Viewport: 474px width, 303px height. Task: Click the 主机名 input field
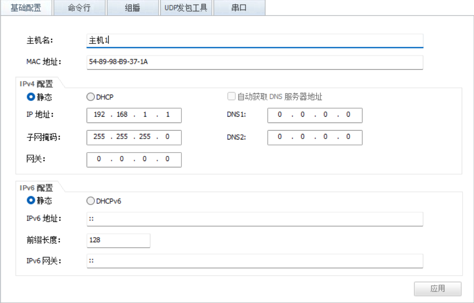pos(255,41)
